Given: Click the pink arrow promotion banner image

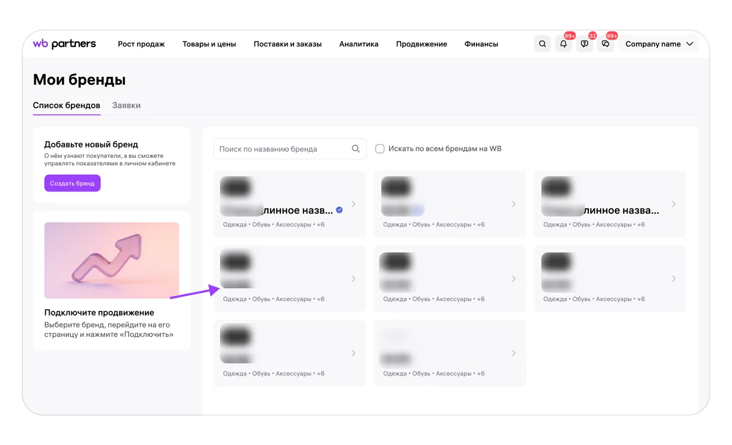Looking at the screenshot, I should [x=112, y=261].
